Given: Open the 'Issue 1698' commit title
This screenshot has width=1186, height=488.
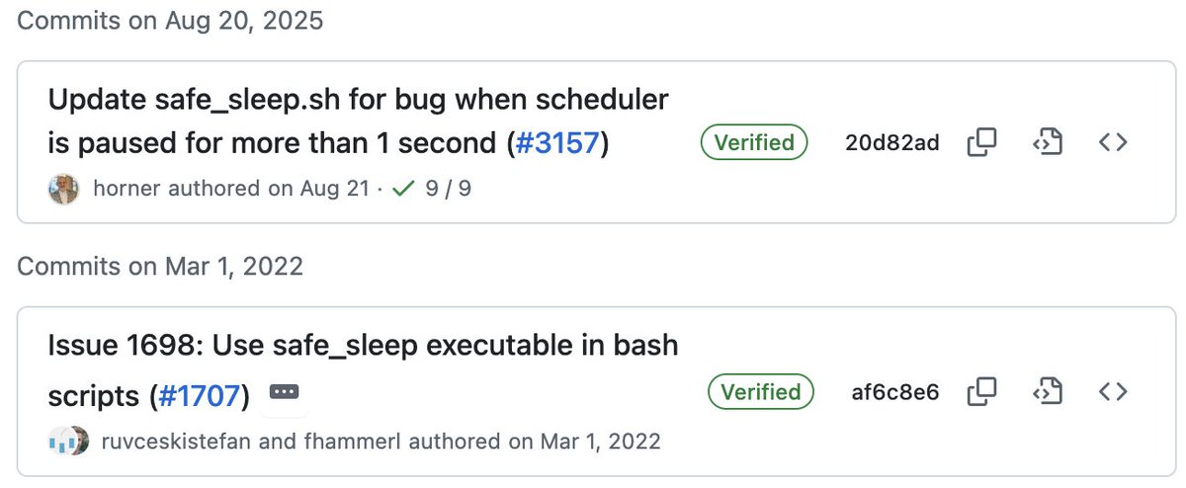Looking at the screenshot, I should click(362, 346).
